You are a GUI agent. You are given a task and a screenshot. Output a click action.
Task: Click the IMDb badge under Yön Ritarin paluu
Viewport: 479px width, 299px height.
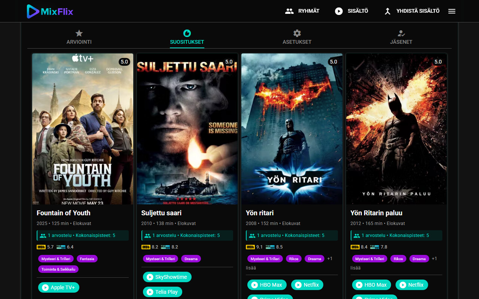point(355,247)
